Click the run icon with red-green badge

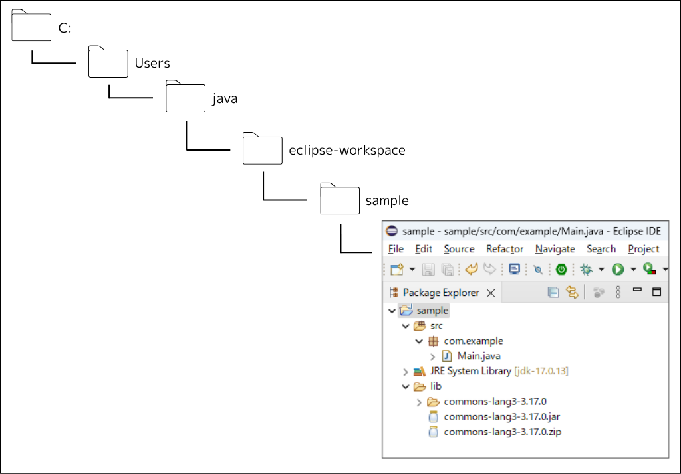650,270
